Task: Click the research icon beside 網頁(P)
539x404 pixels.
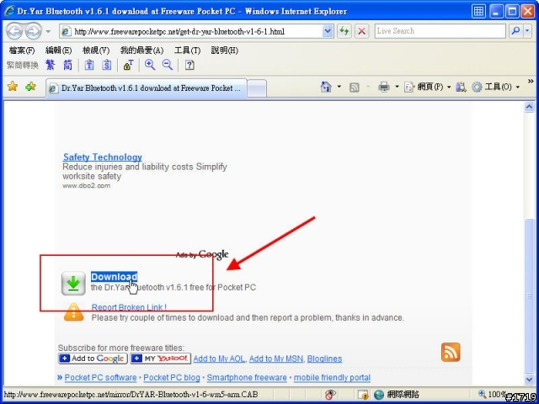Action: pos(461,87)
